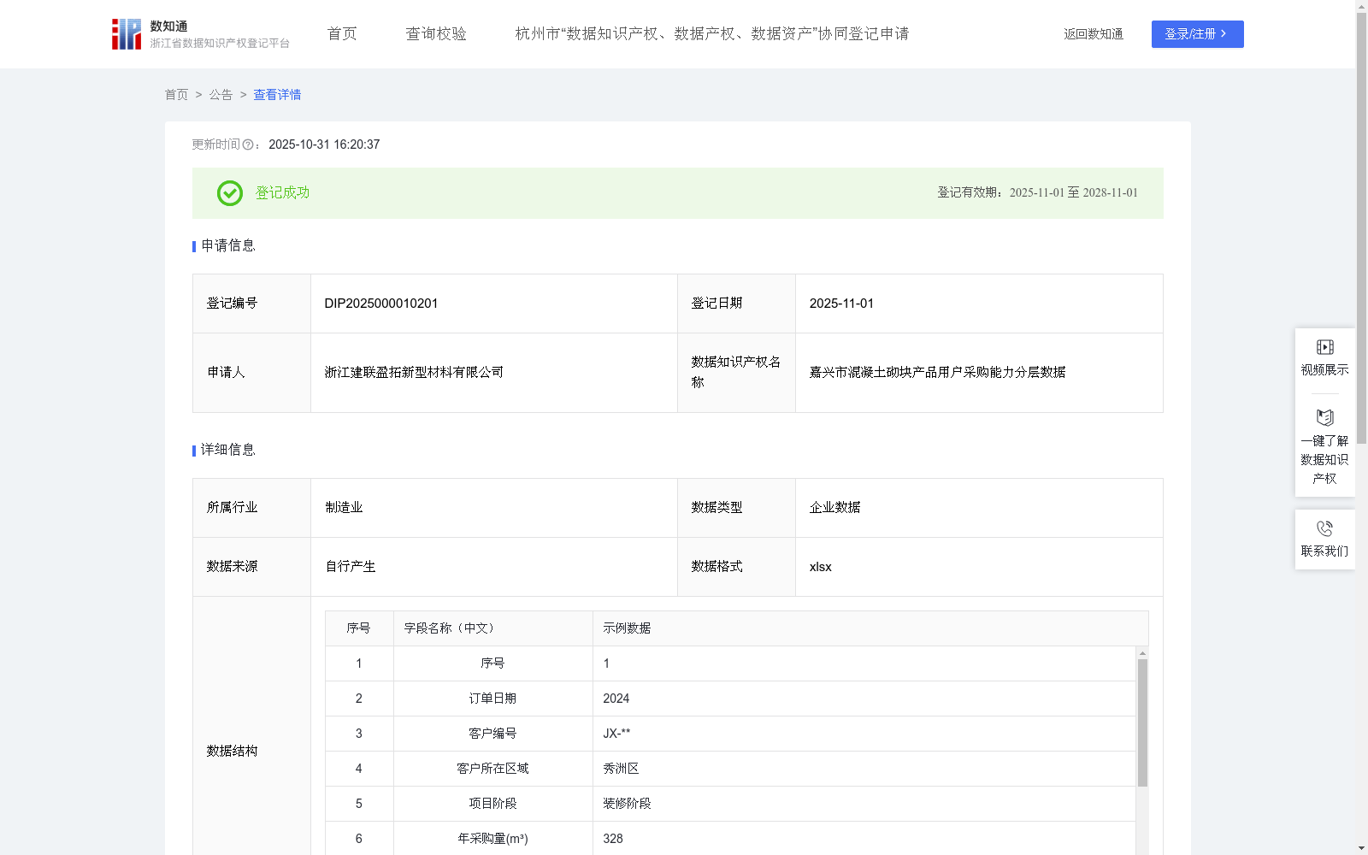Image resolution: width=1368 pixels, height=855 pixels.
Task: Click the 项目阶段 field name
Action: tap(492, 804)
